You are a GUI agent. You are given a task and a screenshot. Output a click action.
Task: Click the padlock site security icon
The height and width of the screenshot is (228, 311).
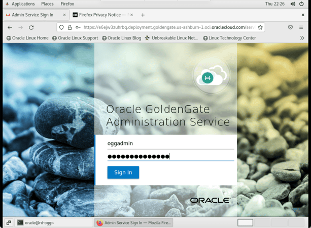tap(70, 27)
